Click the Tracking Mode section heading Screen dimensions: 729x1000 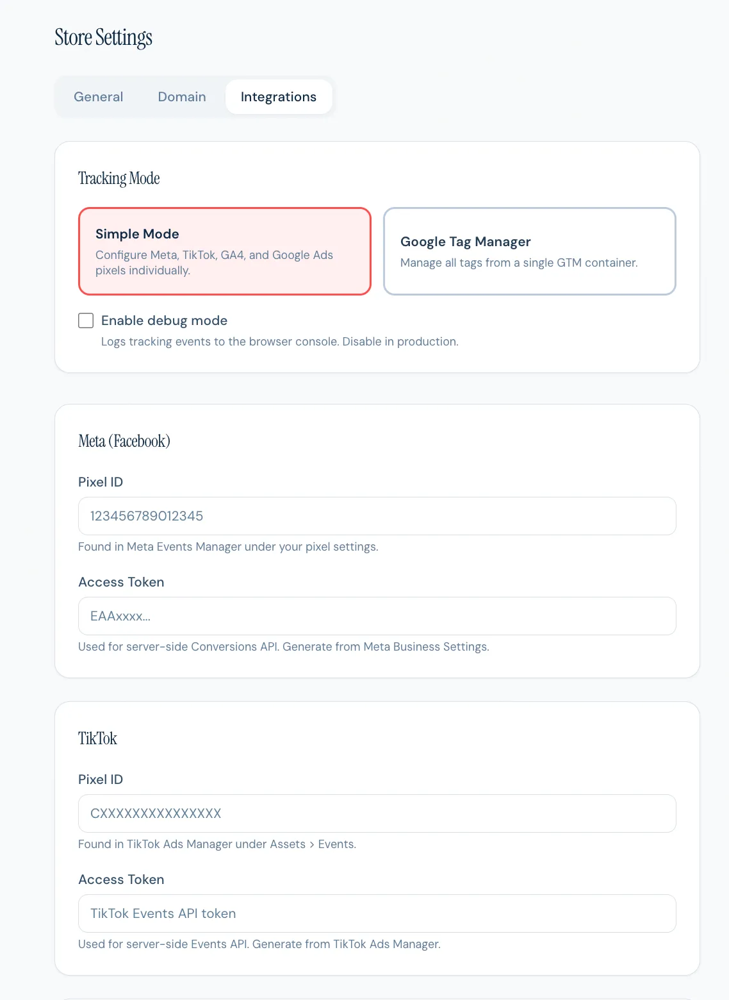click(119, 178)
